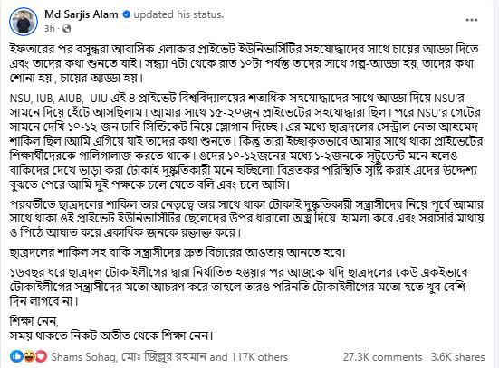Viewport: 499px width, 368px height.
Task: Click the paragraph starting ১৬বছর ধরে ছাত্রদল
Action: pyautogui.click(x=238, y=287)
